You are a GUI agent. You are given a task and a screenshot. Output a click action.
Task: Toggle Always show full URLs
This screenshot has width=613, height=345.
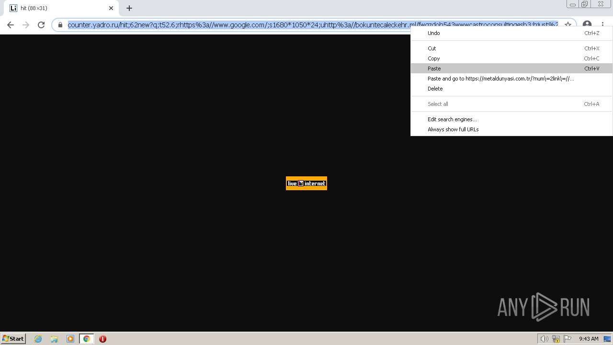point(511,129)
